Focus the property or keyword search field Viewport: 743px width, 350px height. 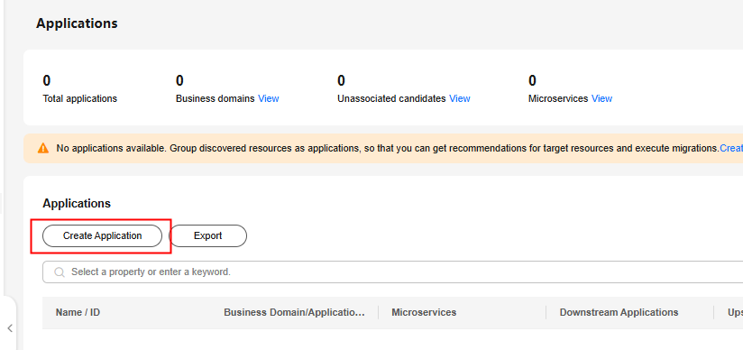tap(392, 272)
